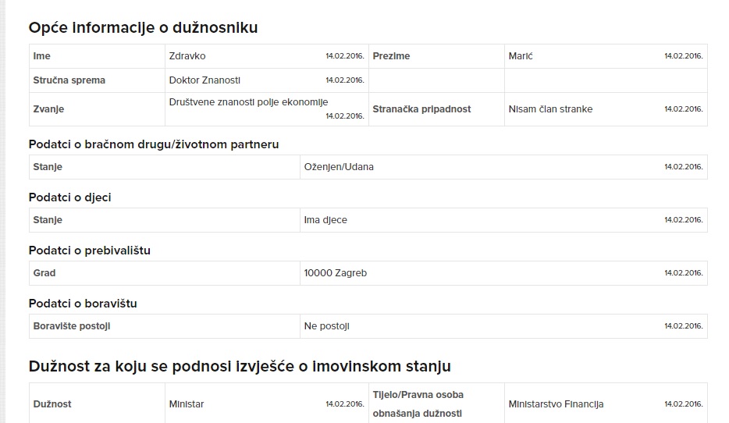The width and height of the screenshot is (729, 423).
Task: Select the 10000 Zagreb city value
Action: point(335,273)
